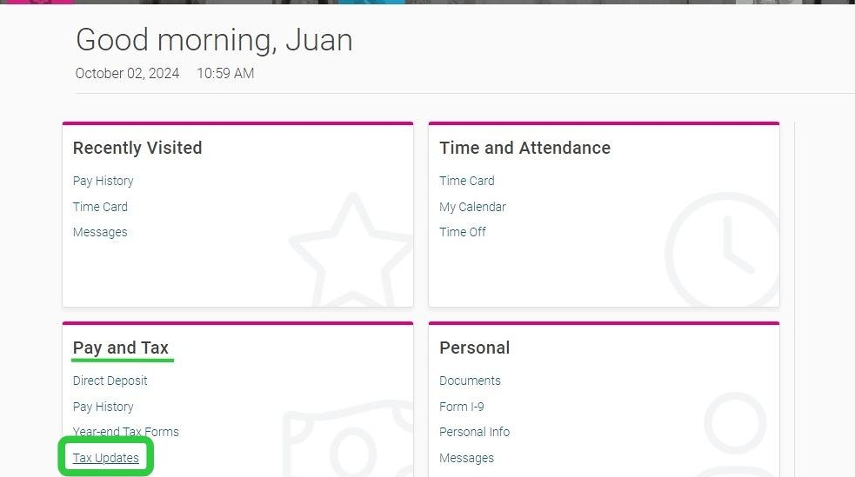Open Messages under Personal
The image size is (855, 477).
point(466,458)
